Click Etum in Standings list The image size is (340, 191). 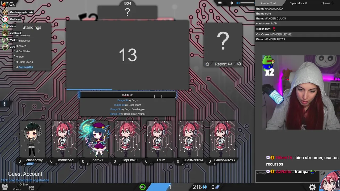(21, 57)
